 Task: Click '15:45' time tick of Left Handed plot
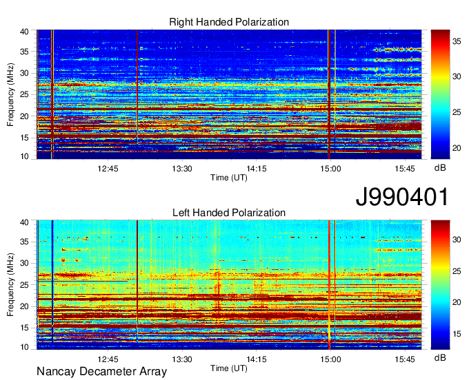click(405, 359)
